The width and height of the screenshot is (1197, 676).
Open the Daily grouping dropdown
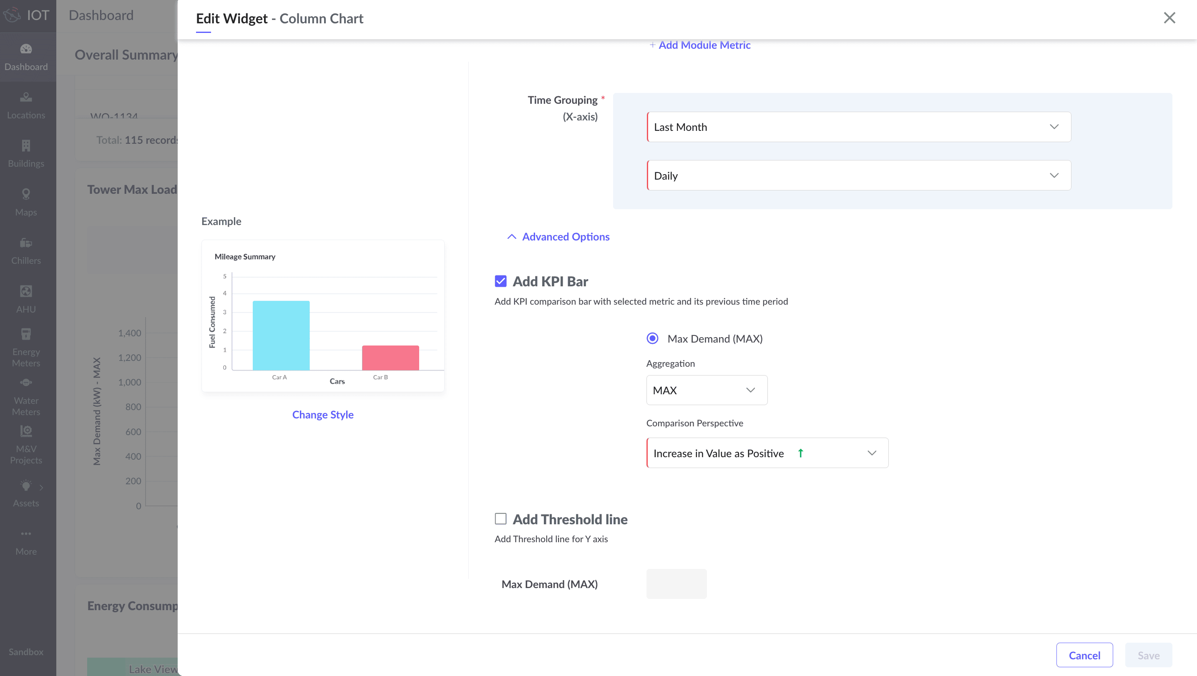coord(859,175)
